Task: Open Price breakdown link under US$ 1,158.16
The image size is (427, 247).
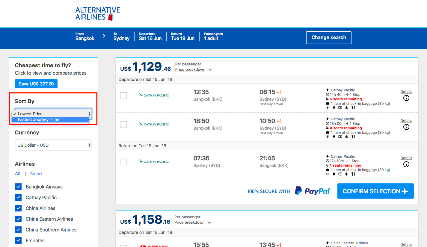Action: (x=189, y=223)
